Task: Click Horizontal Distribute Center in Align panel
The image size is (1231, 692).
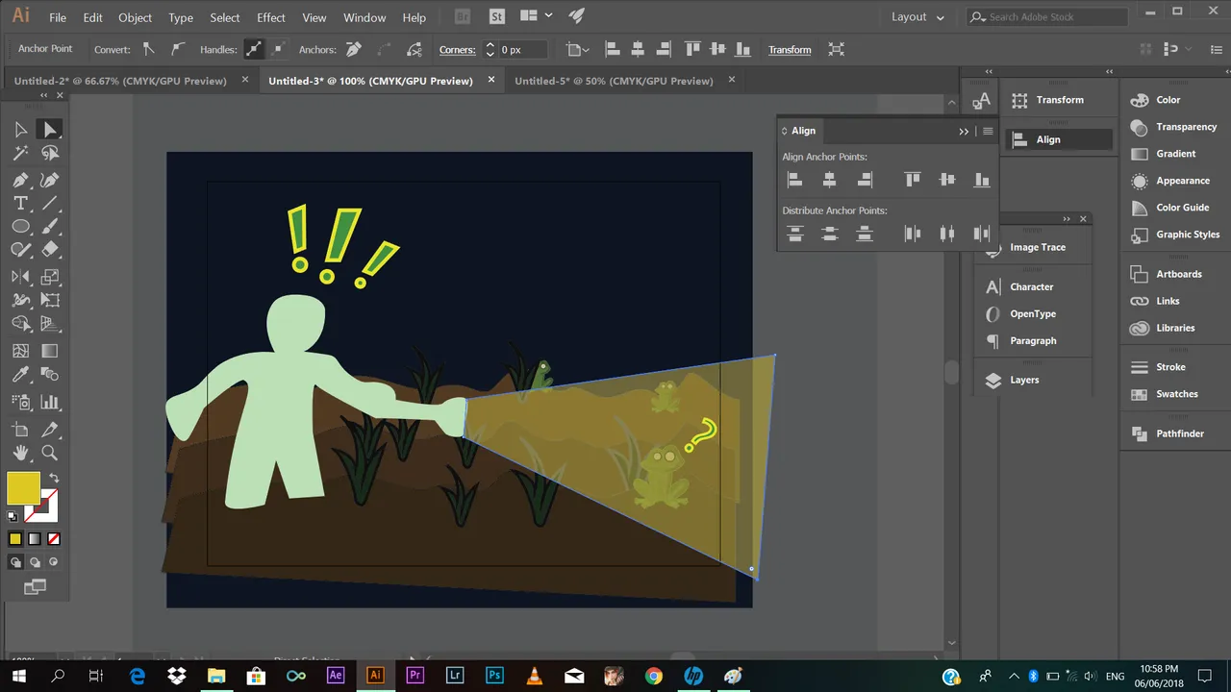Action: point(947,233)
